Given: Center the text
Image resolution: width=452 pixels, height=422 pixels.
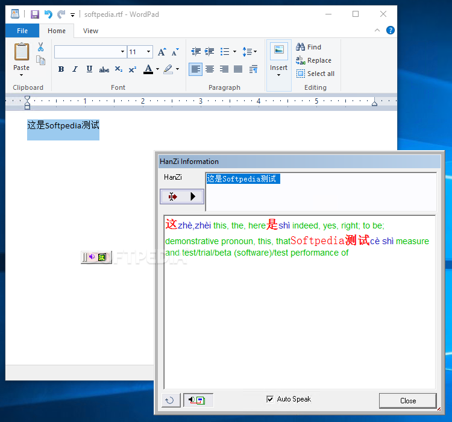Looking at the screenshot, I should pyautogui.click(x=210, y=69).
